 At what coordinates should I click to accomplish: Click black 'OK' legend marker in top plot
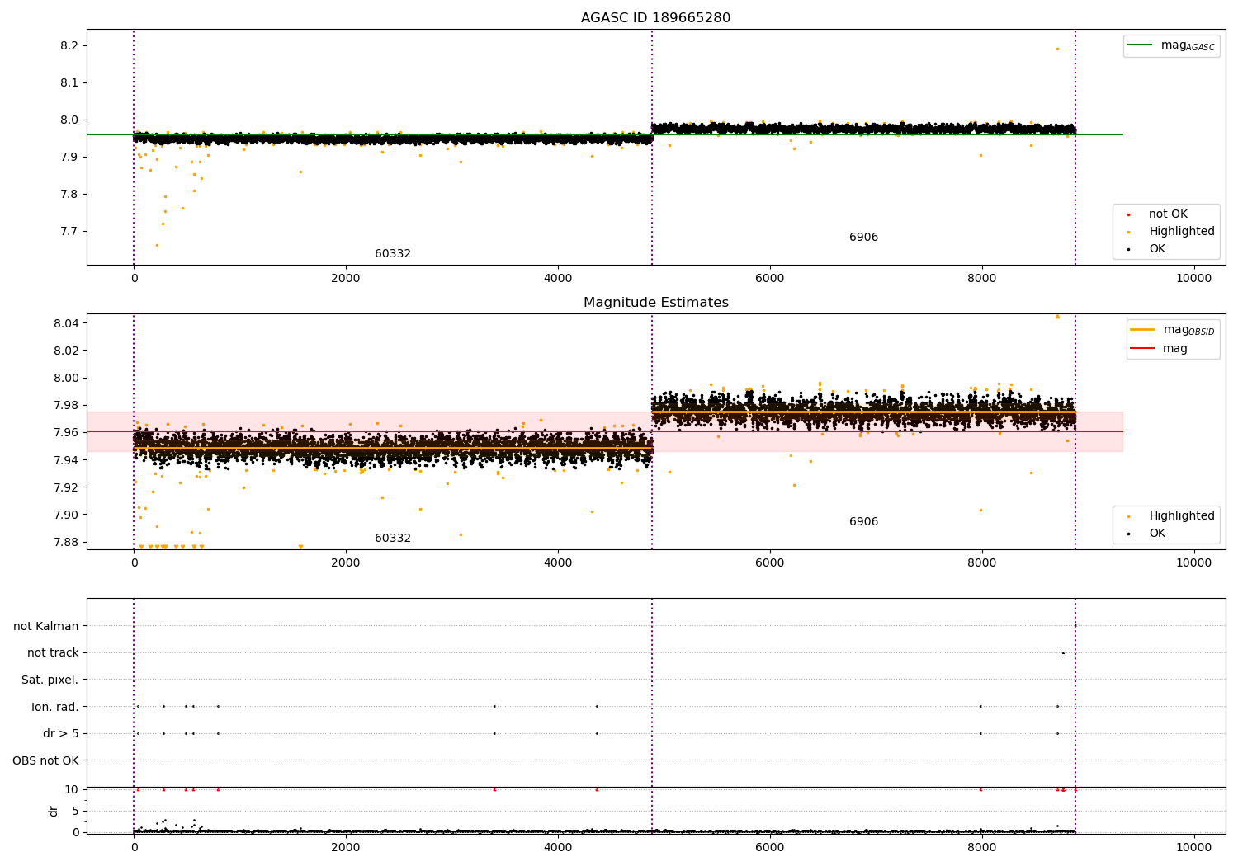(1128, 249)
